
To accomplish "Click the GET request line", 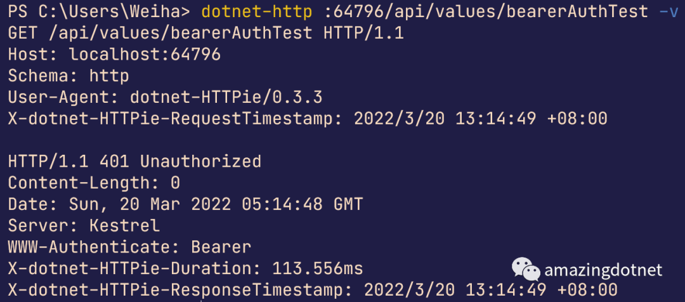I will click(205, 33).
